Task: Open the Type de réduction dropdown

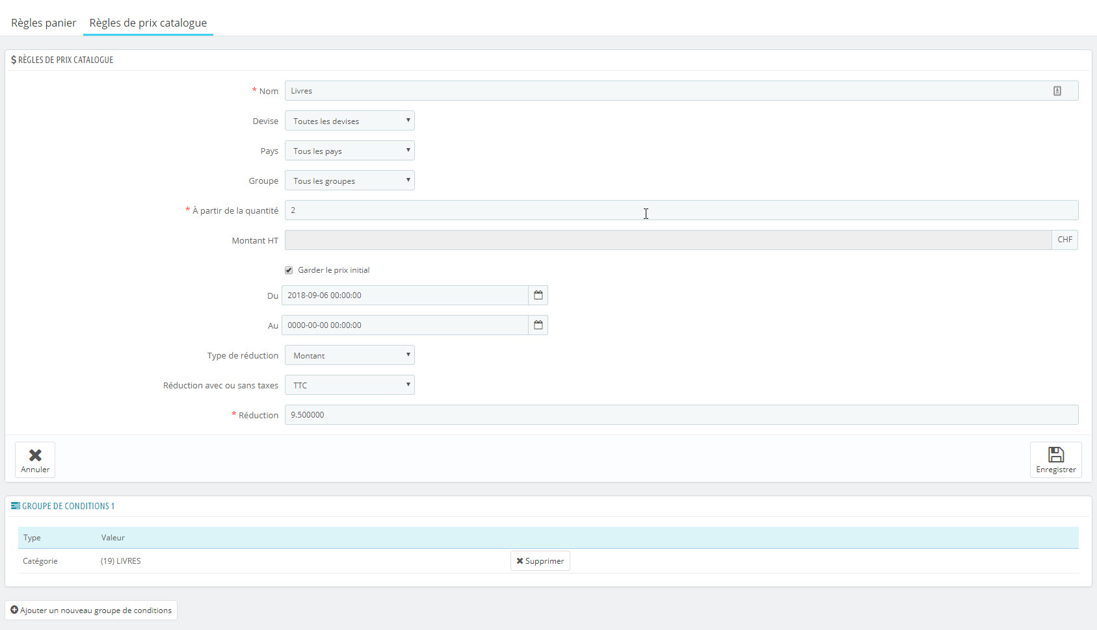Action: click(x=350, y=355)
